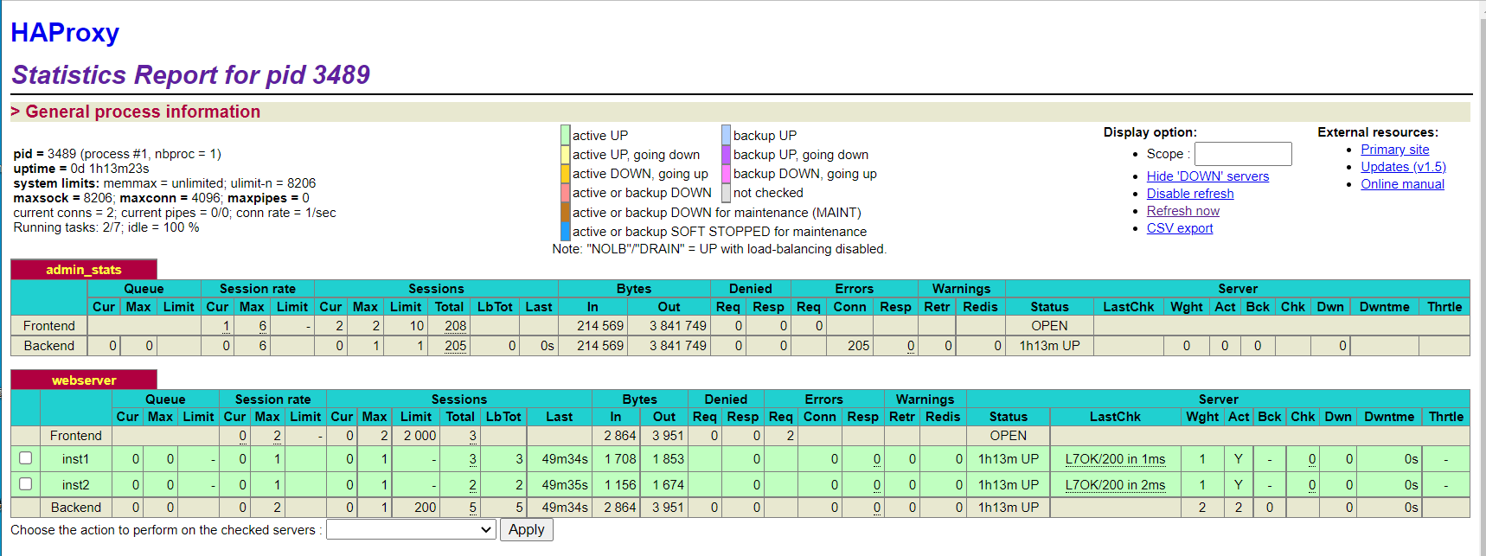The width and height of the screenshot is (1486, 556).
Task: Click inst2 last session 49m35s value
Action: 565,485
